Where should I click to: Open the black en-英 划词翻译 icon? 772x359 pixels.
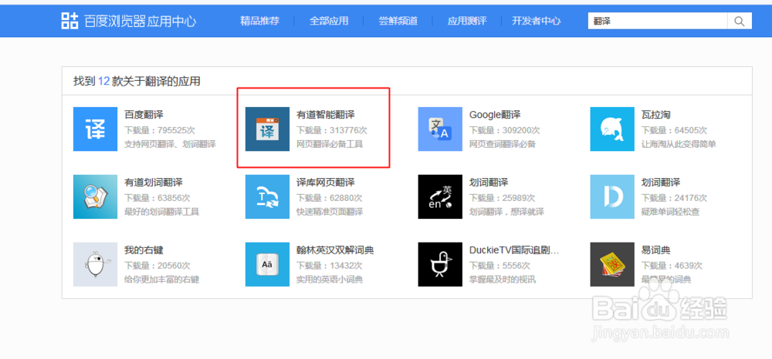(440, 197)
